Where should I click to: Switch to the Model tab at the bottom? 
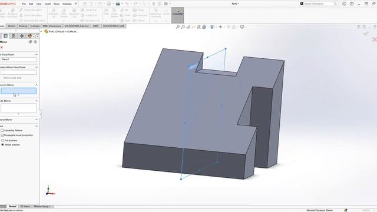coord(12,207)
